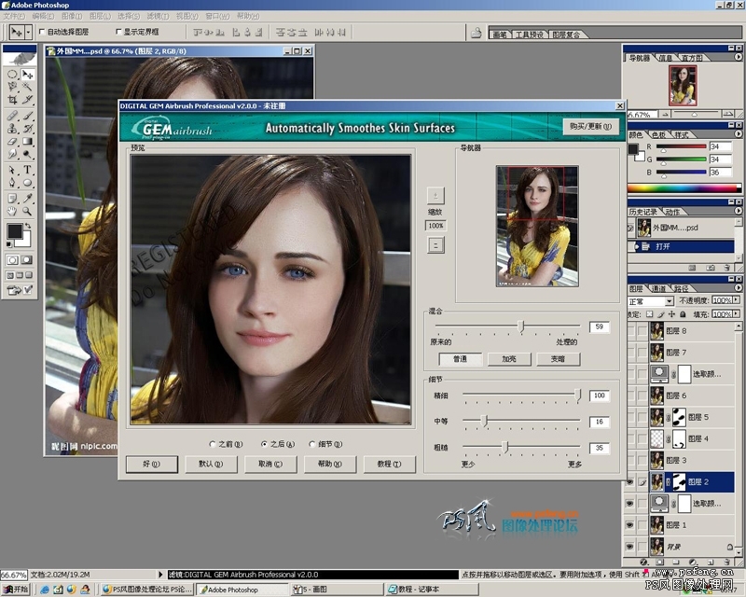Select the Path Selection arrow tool
This screenshot has width=746, height=597.
(x=12, y=170)
